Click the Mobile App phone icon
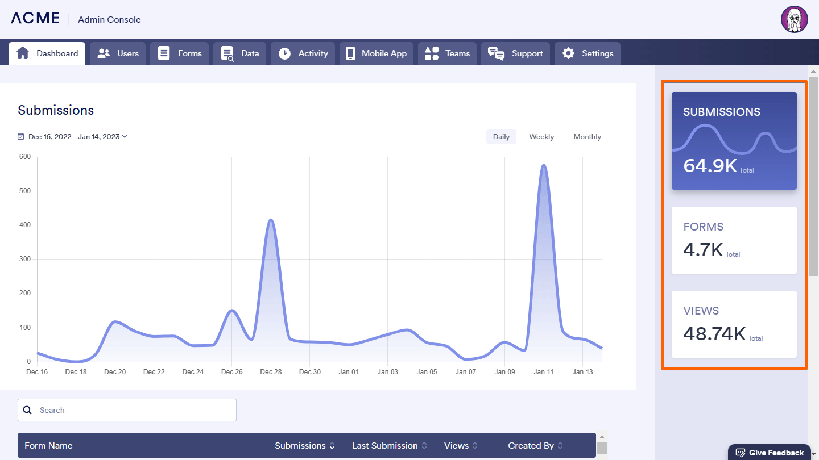 (x=350, y=53)
